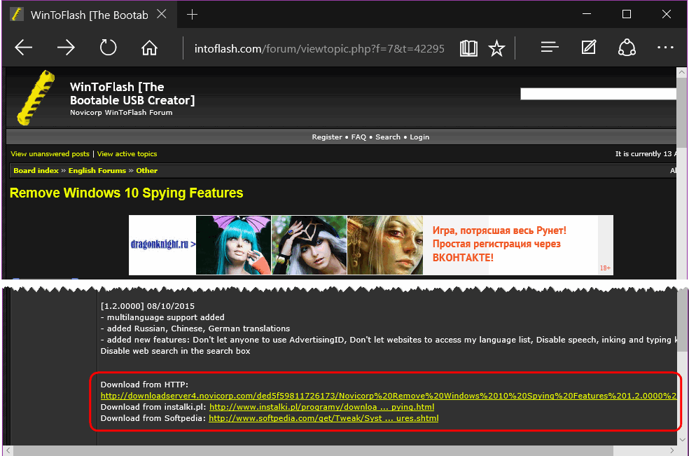This screenshot has height=456, width=689.
Task: Close the WinToFlash browser tab
Action: (162, 15)
